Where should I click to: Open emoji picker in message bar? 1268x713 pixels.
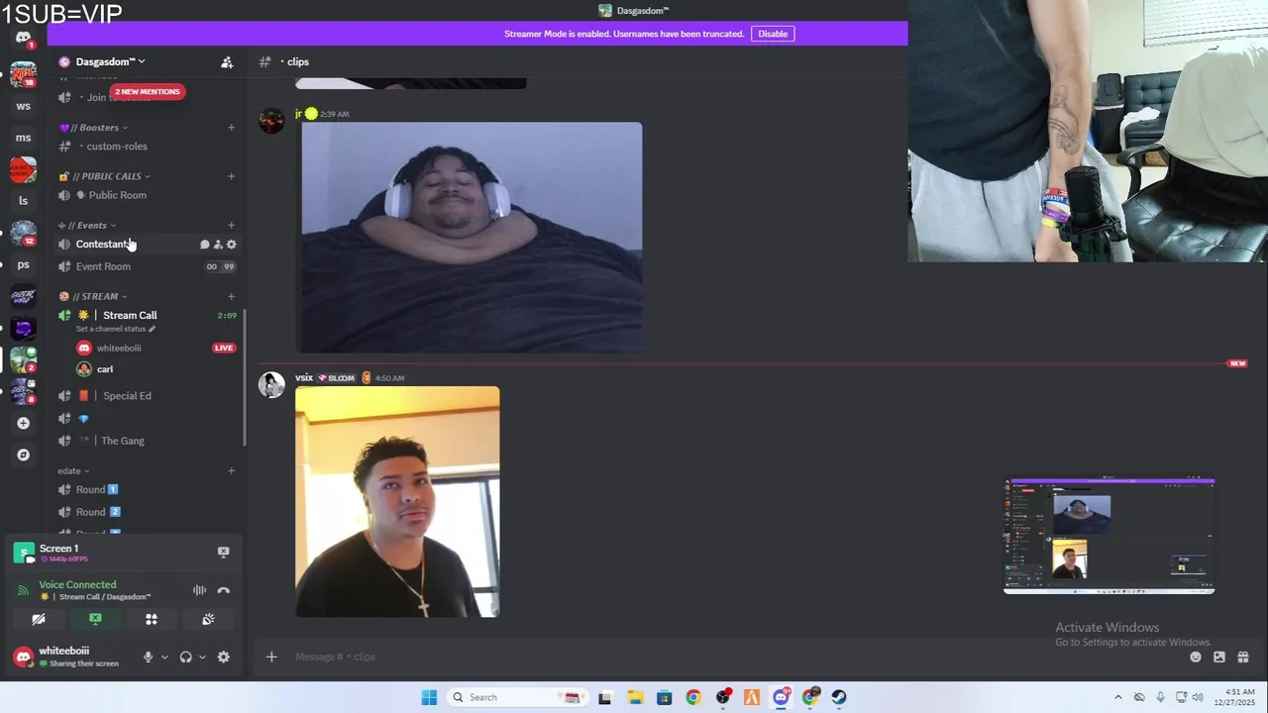[1196, 657]
